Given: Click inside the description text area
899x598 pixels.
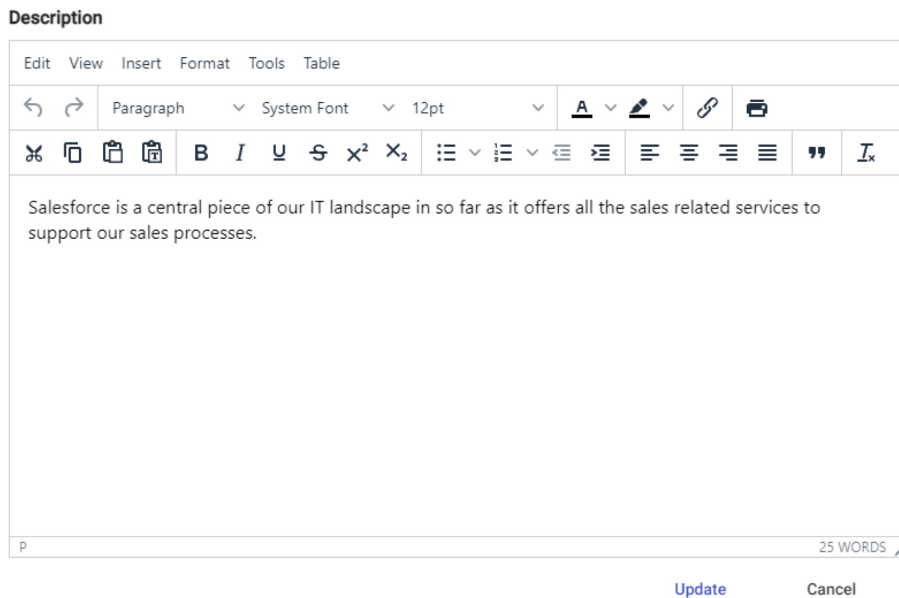Looking at the screenshot, I should tap(454, 356).
